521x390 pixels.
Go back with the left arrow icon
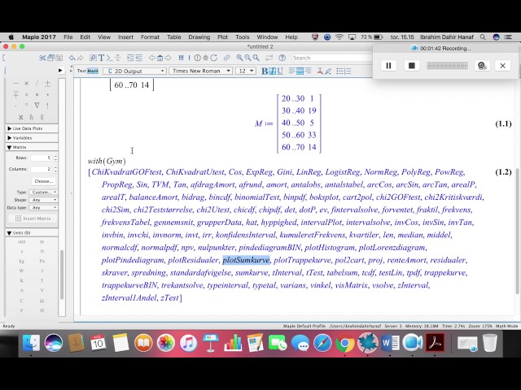[152, 58]
